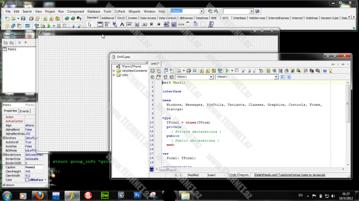Select the Label component in the palette
This screenshot has height=201, width=359.
pos(122,25)
